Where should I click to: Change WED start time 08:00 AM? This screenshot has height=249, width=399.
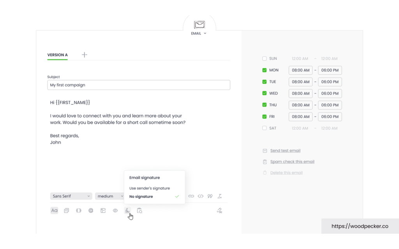pos(300,93)
